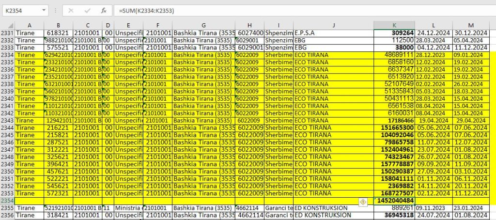This screenshot has height=220, width=496.
Task: Select row header 2356
Action: (7, 215)
